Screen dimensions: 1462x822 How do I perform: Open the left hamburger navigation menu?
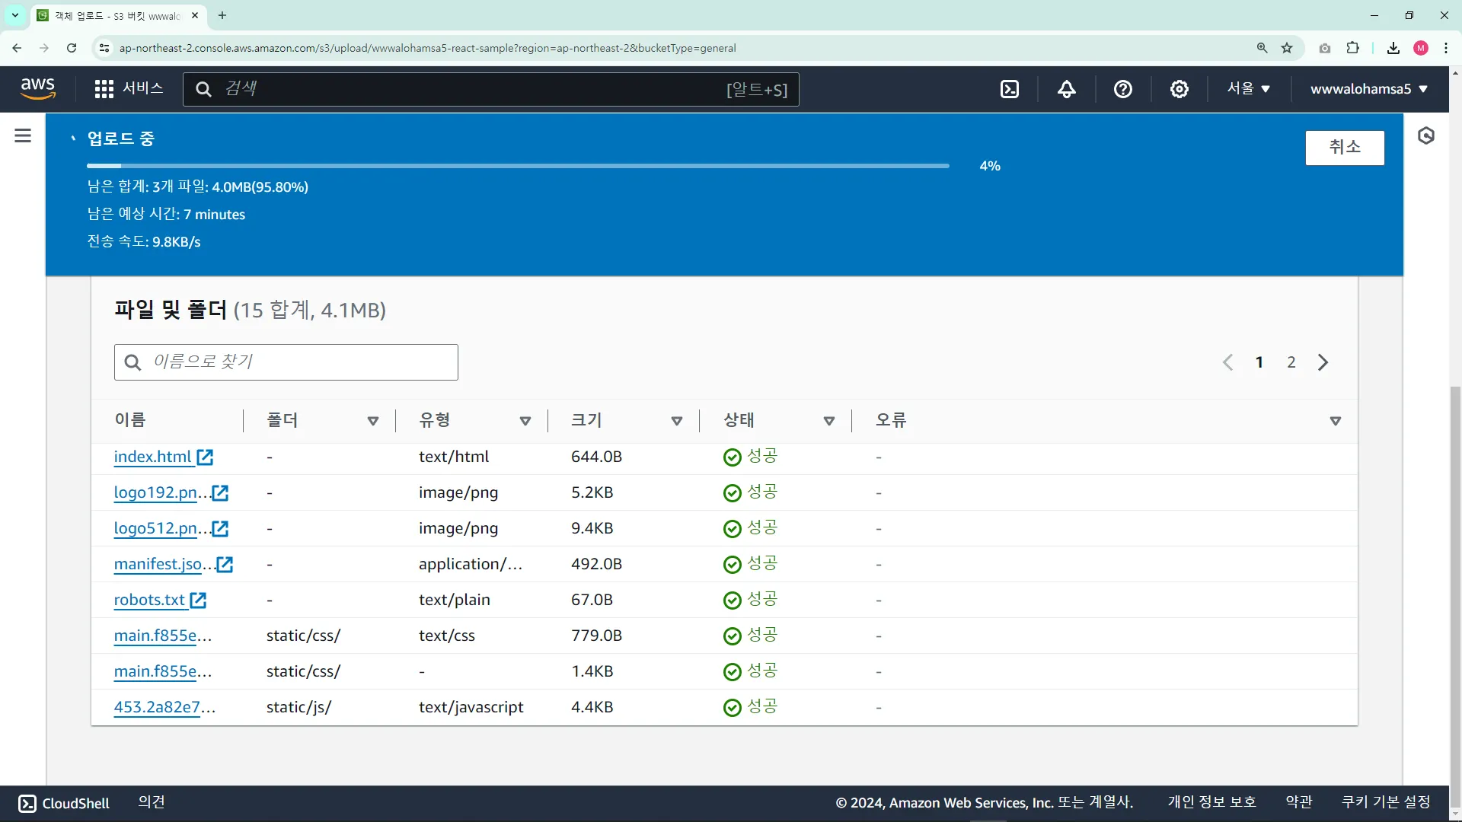pos(23,136)
